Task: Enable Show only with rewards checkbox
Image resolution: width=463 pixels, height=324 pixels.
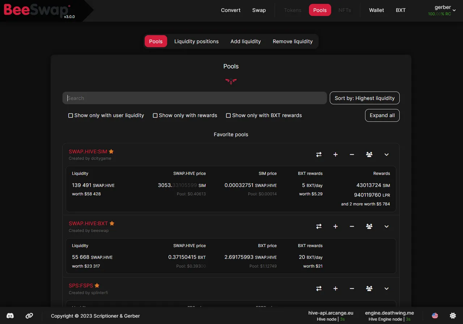Action: (x=185, y=115)
